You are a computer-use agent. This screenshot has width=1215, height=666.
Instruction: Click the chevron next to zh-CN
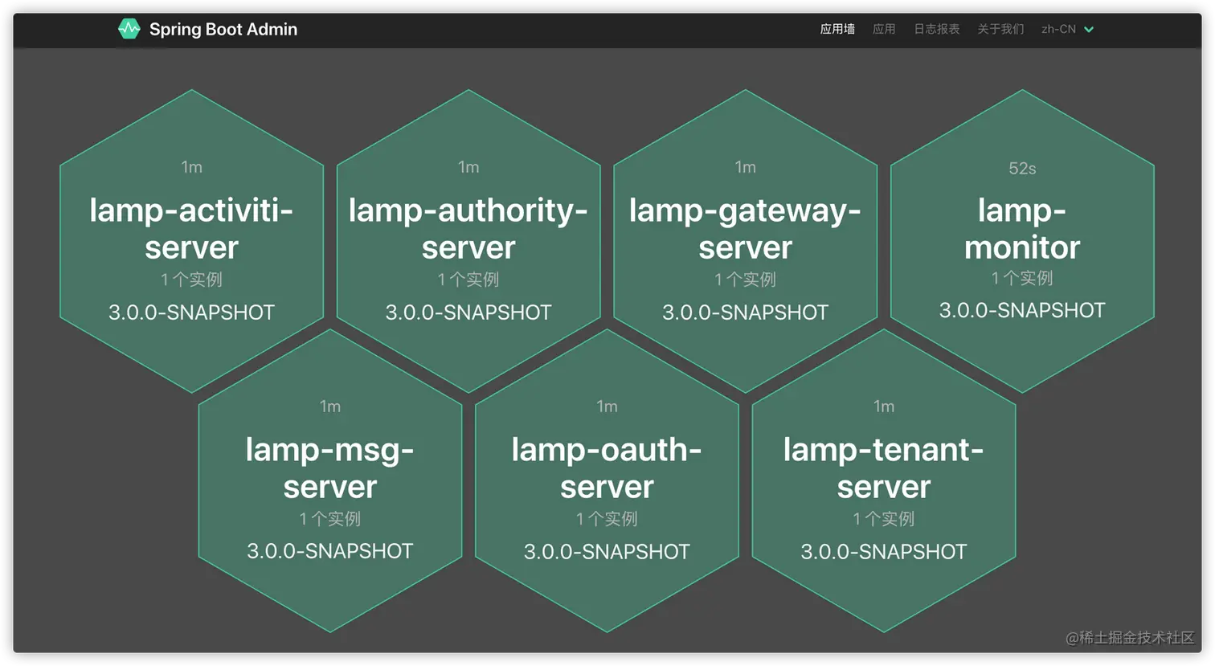tap(1089, 30)
